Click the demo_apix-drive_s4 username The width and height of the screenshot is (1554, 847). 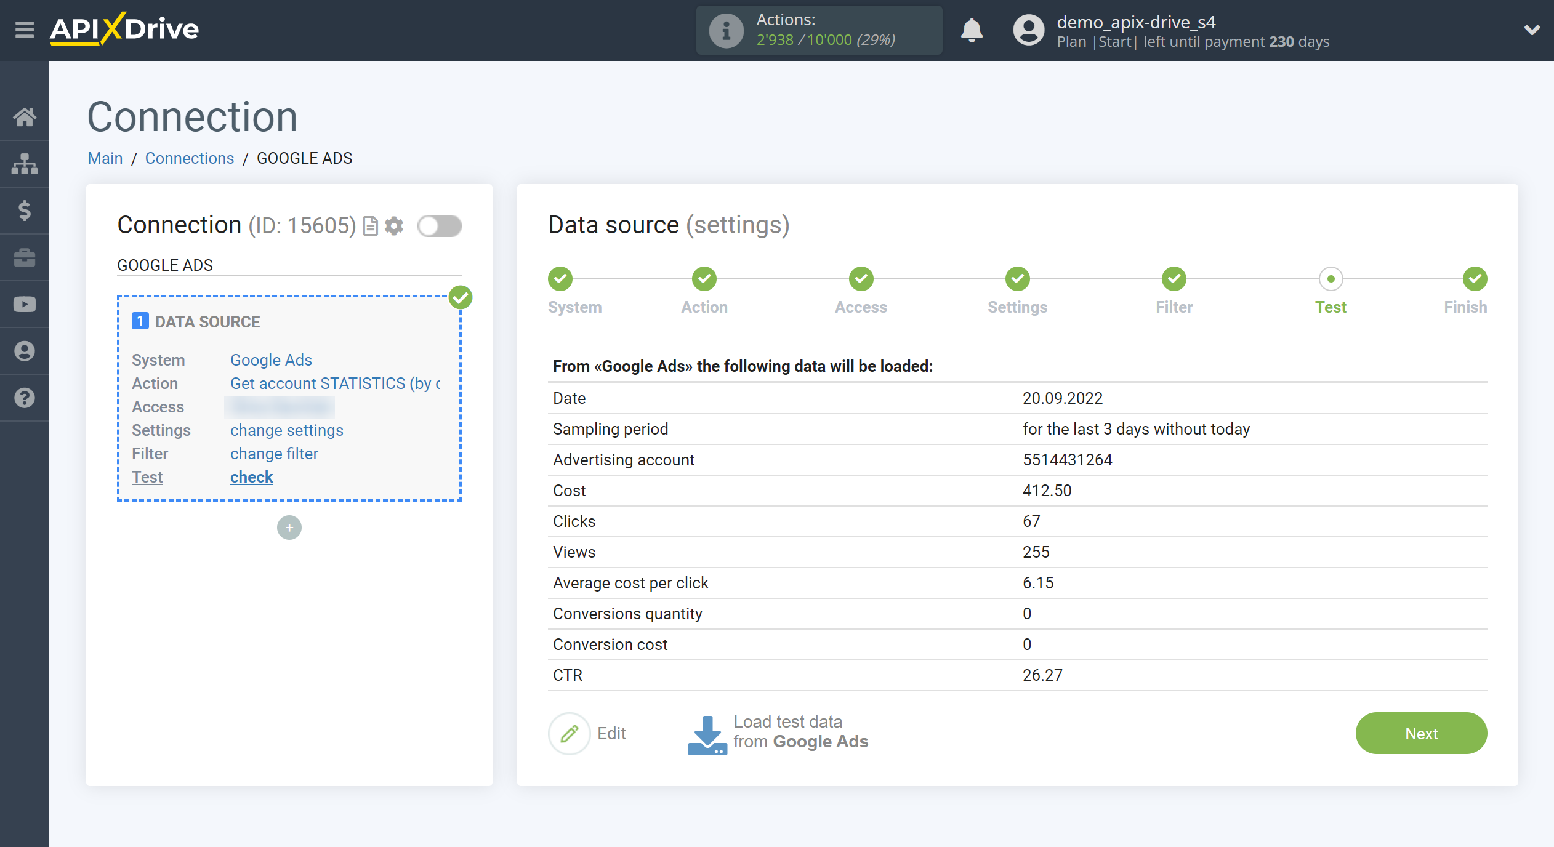[x=1136, y=22]
